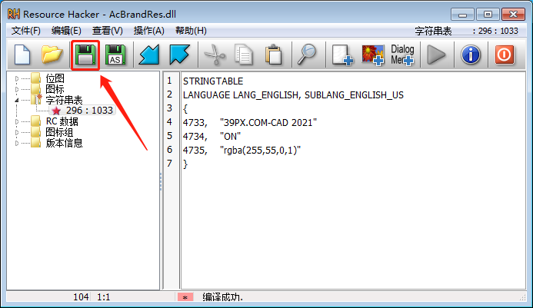Click the red power exit icon
This screenshot has height=308, width=533.
pyautogui.click(x=504, y=55)
